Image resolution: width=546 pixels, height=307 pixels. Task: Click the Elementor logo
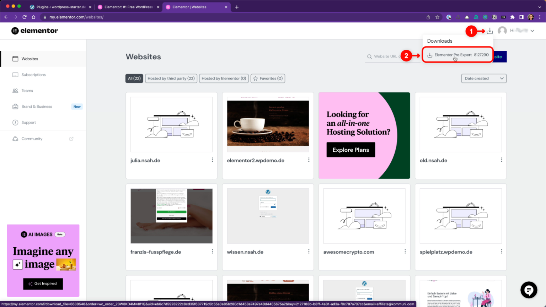tap(34, 31)
